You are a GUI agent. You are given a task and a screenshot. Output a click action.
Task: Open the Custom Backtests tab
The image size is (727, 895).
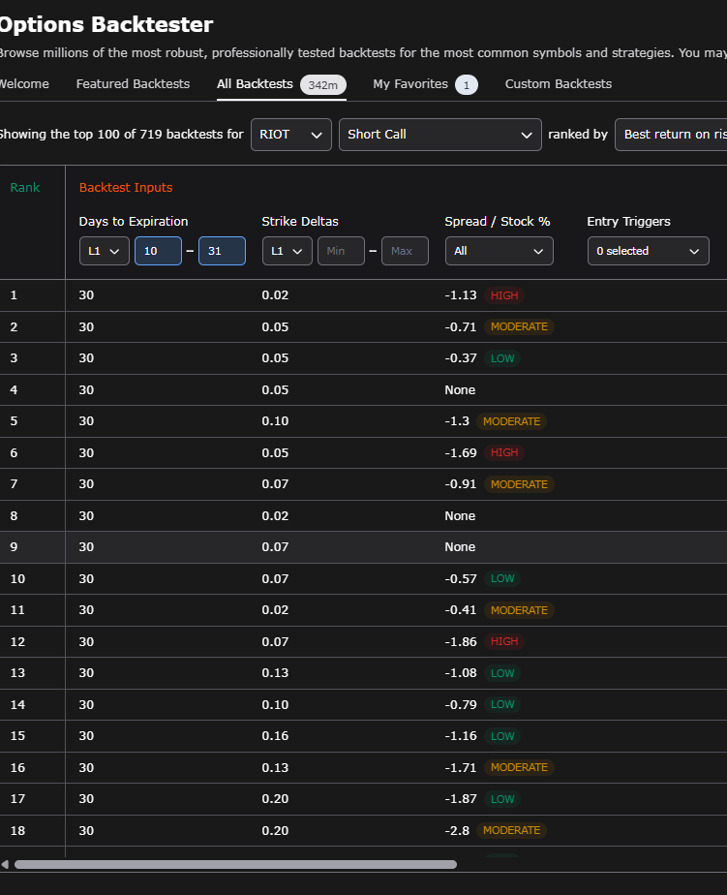[559, 84]
